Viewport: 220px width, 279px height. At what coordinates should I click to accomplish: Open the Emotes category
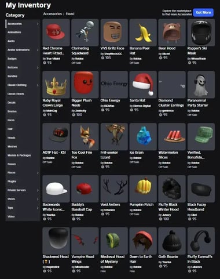point(12,111)
